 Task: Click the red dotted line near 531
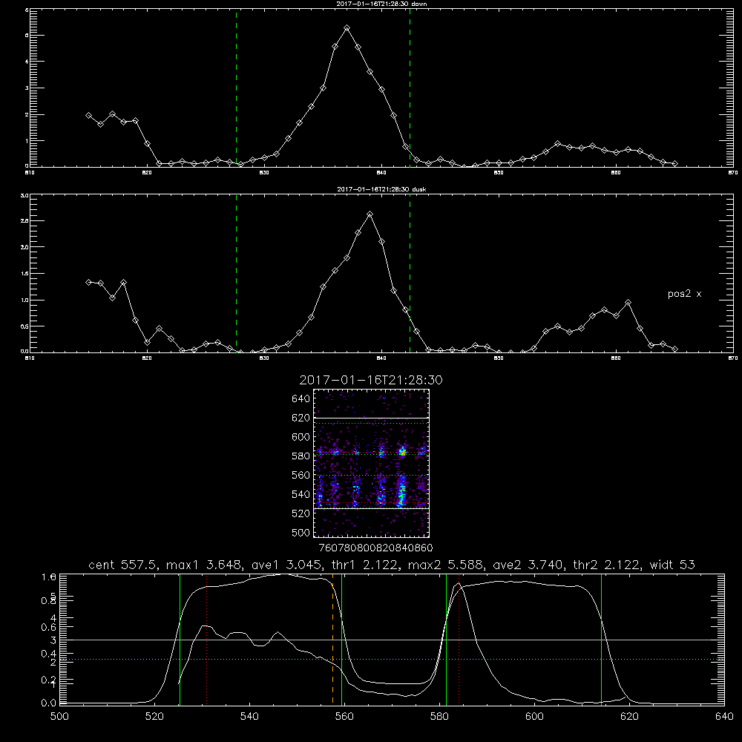(x=207, y=639)
